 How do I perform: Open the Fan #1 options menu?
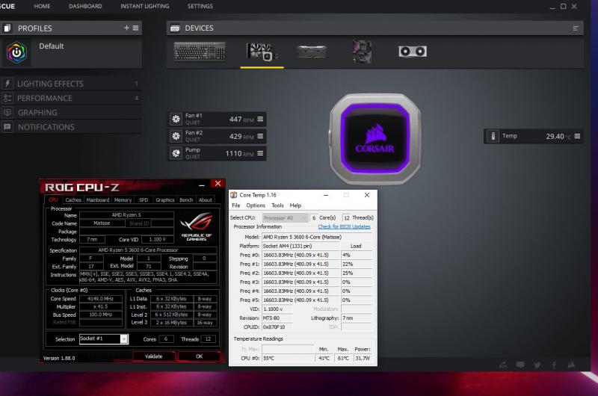pos(261,120)
